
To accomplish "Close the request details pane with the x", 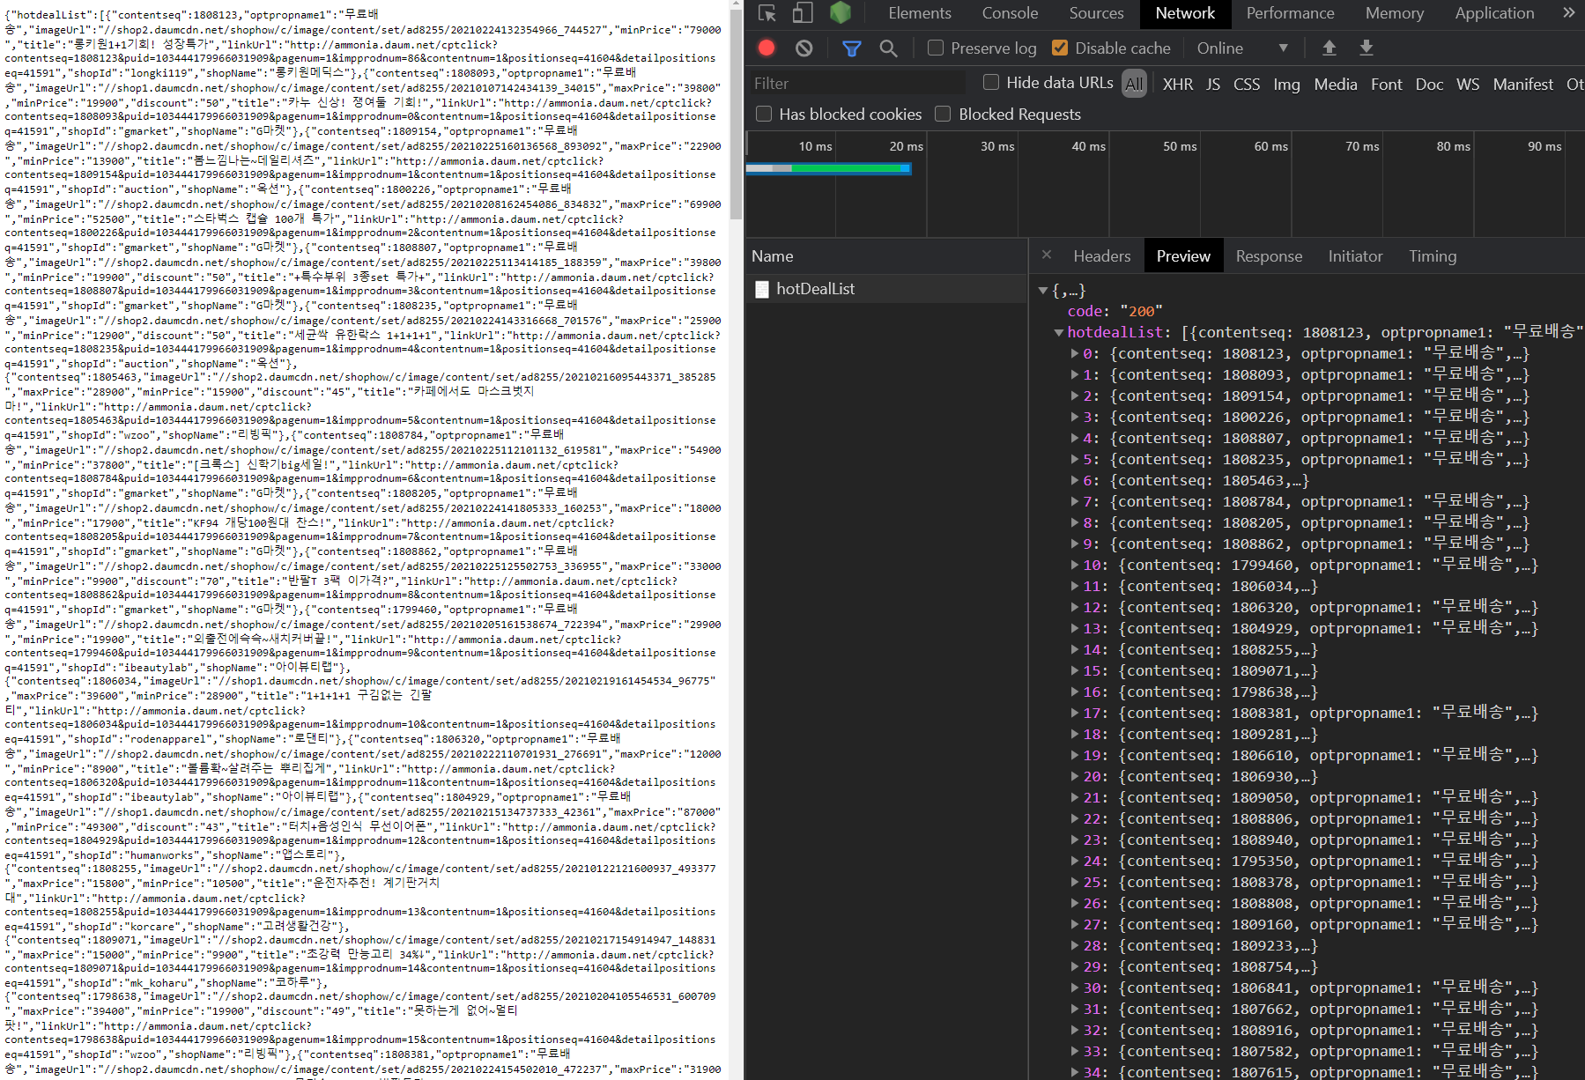I will (x=1046, y=255).
